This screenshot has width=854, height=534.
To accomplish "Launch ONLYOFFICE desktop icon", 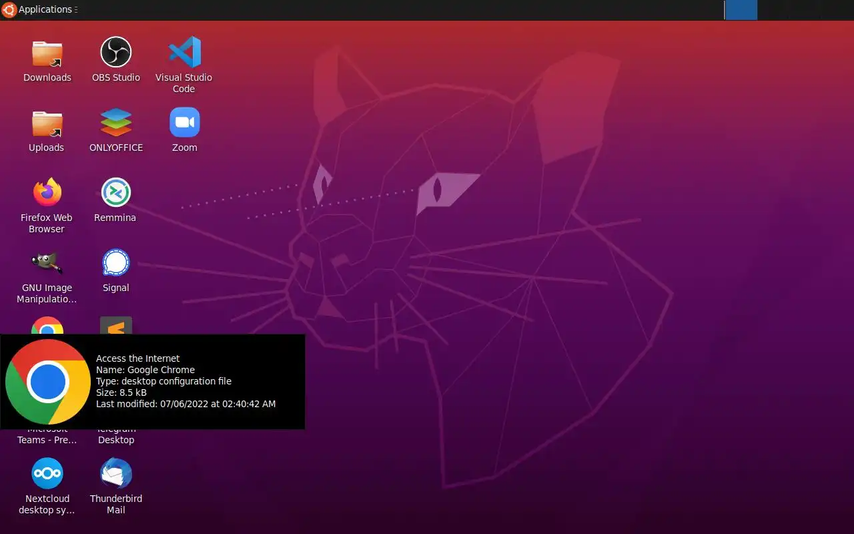I will point(116,122).
